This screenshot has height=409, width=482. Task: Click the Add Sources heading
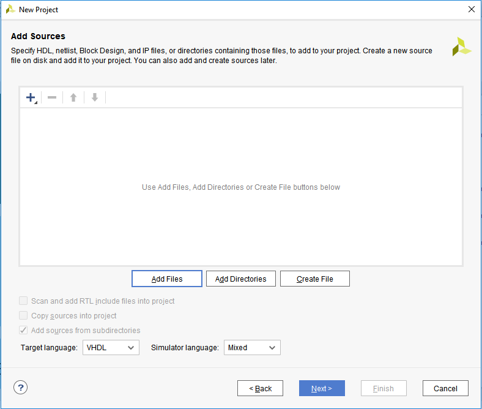(38, 36)
